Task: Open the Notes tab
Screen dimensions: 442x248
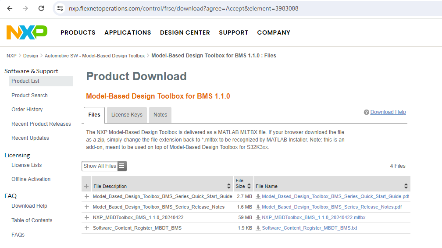Action: point(160,115)
